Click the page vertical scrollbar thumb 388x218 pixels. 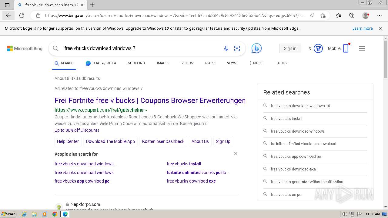[386, 59]
